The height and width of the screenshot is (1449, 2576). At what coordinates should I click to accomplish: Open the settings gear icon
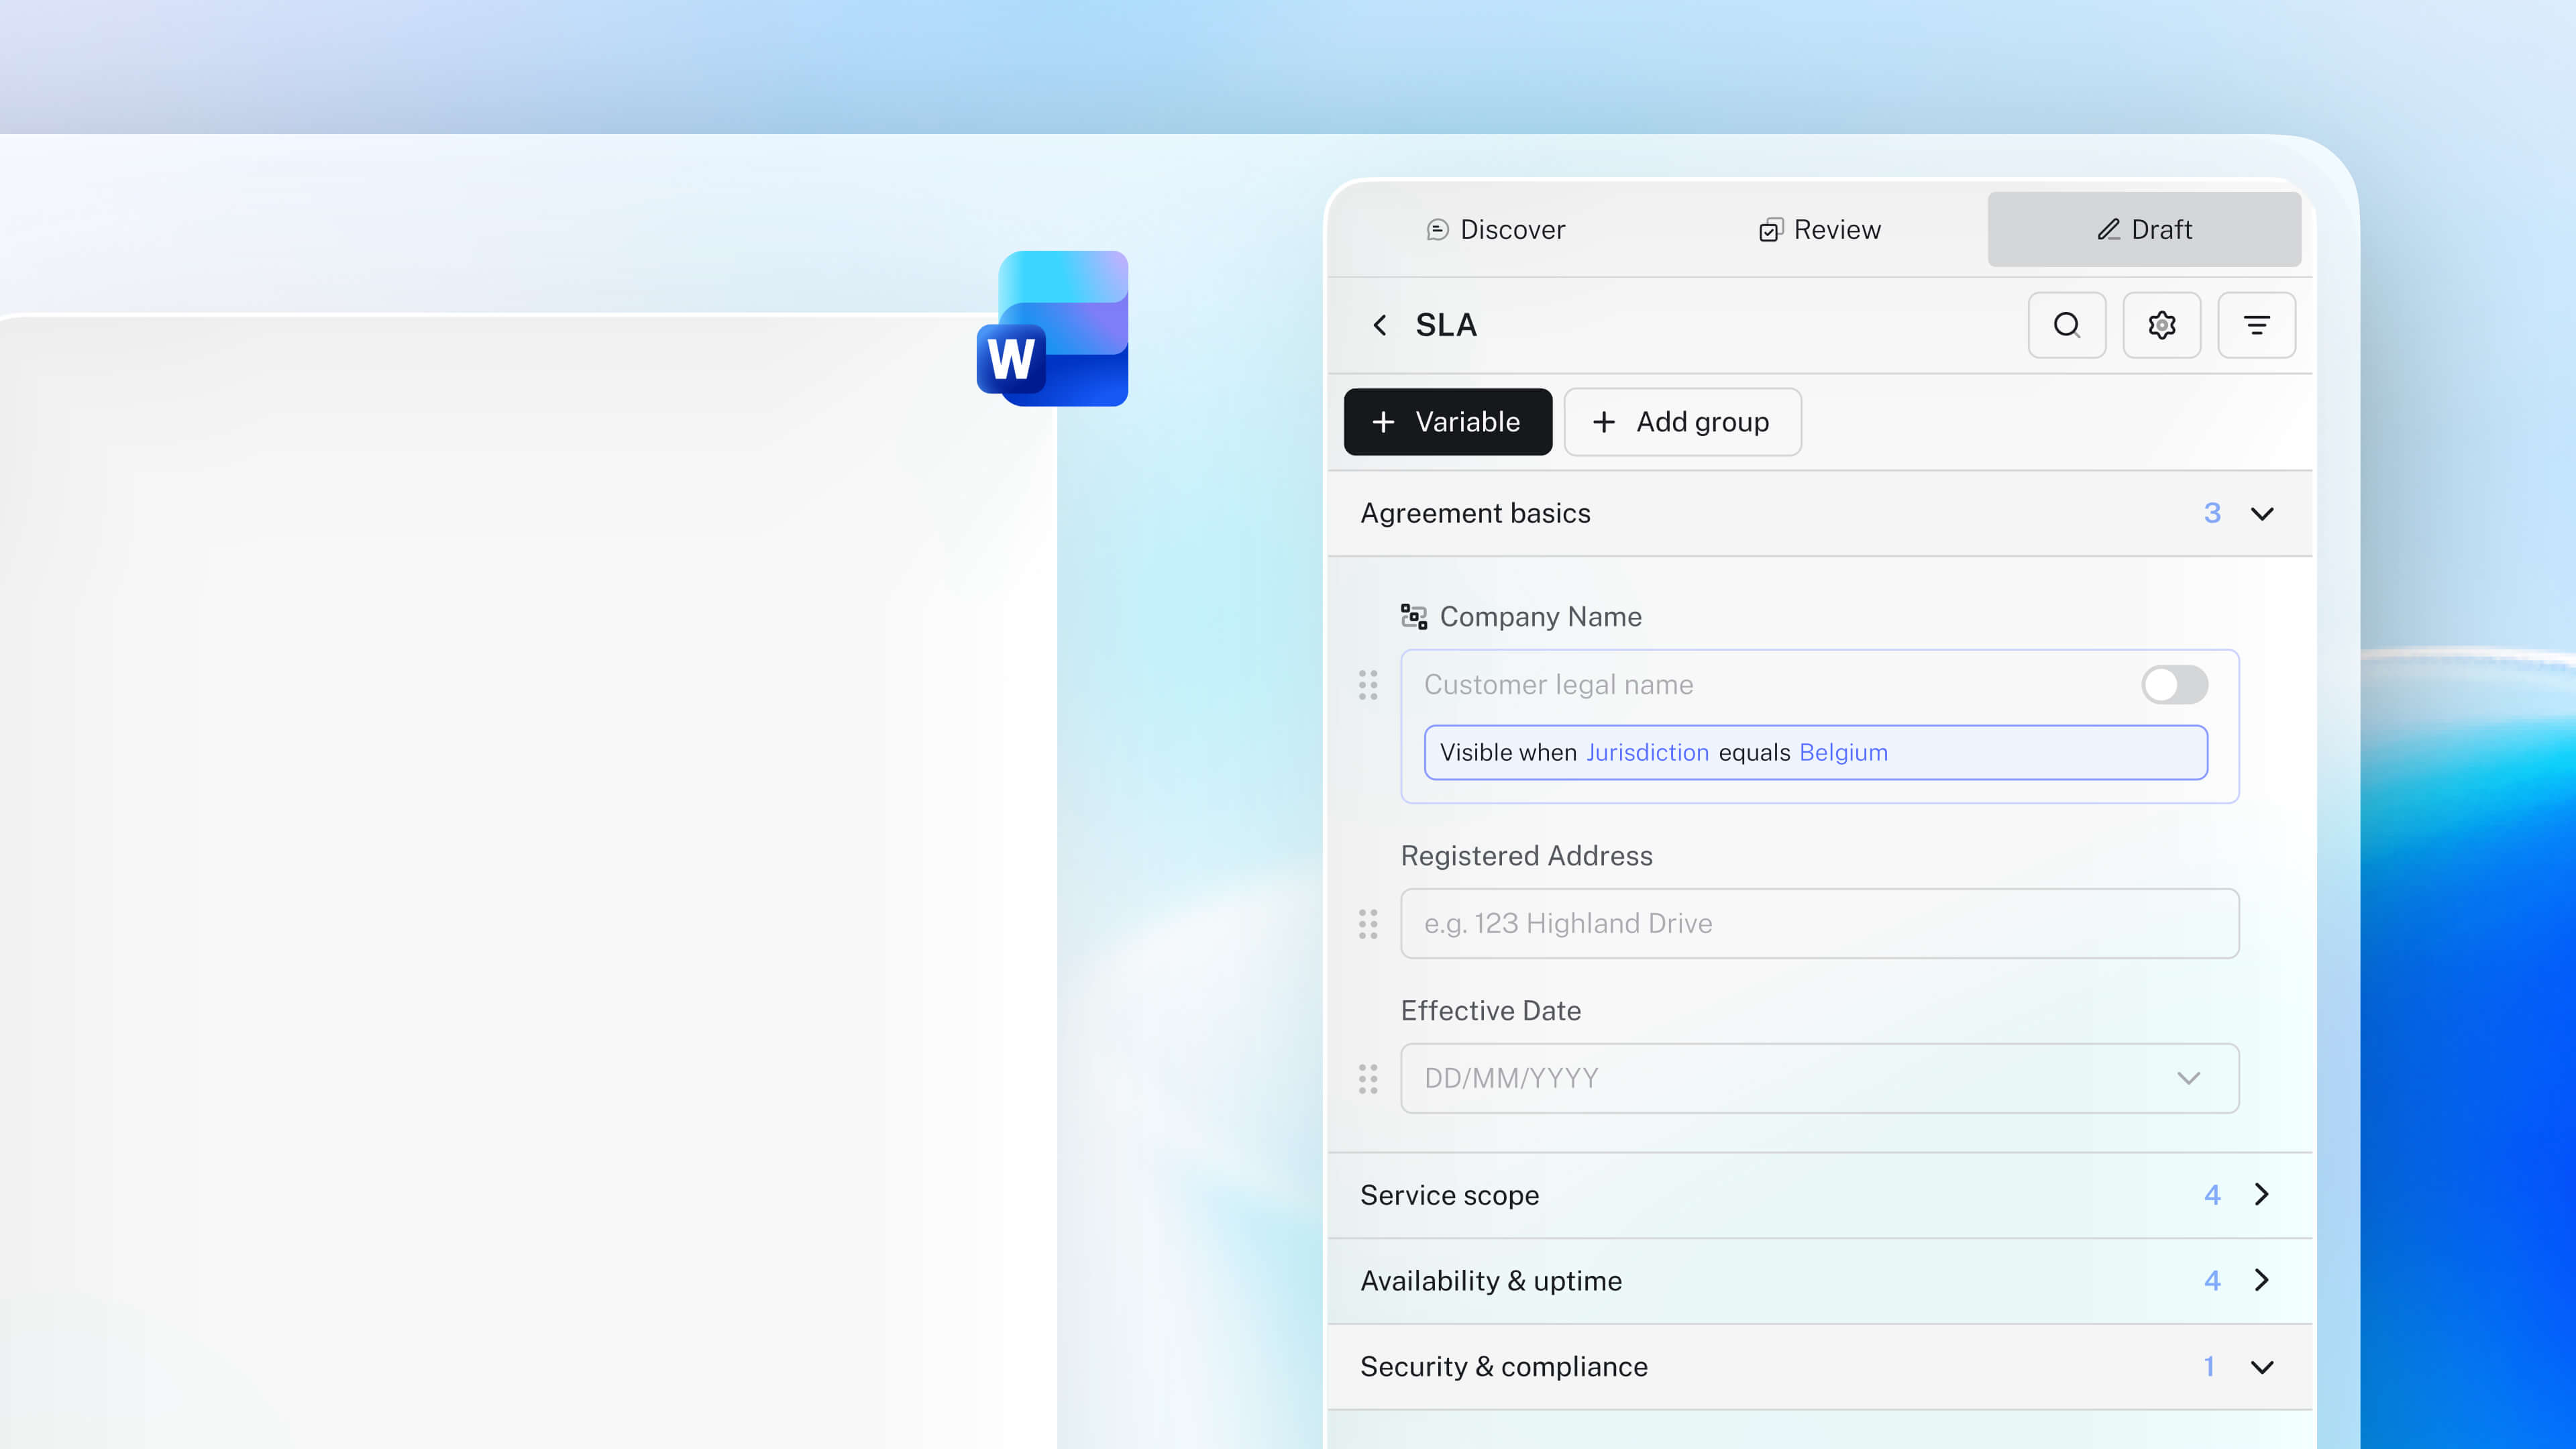pyautogui.click(x=2161, y=325)
